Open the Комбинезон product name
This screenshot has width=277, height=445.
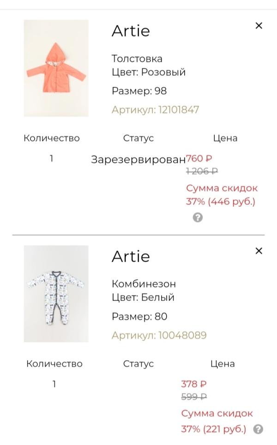(144, 284)
